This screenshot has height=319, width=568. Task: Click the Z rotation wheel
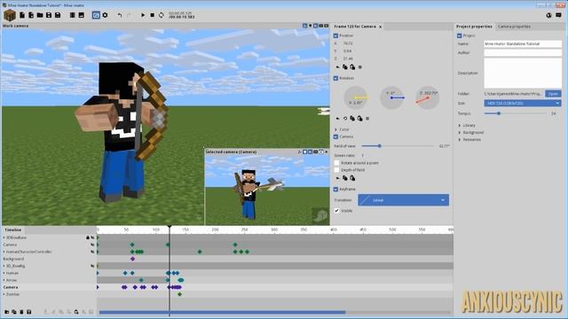pos(428,97)
